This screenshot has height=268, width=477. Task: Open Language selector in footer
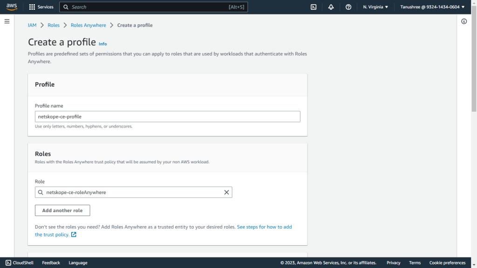point(78,262)
